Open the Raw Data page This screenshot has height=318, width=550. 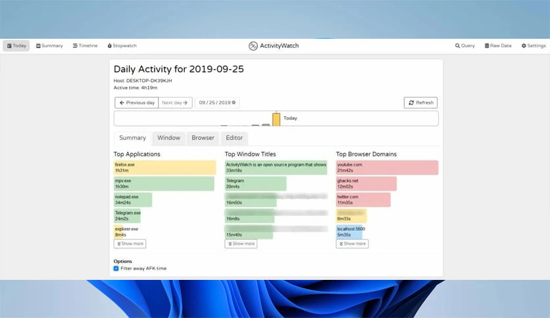pos(498,45)
